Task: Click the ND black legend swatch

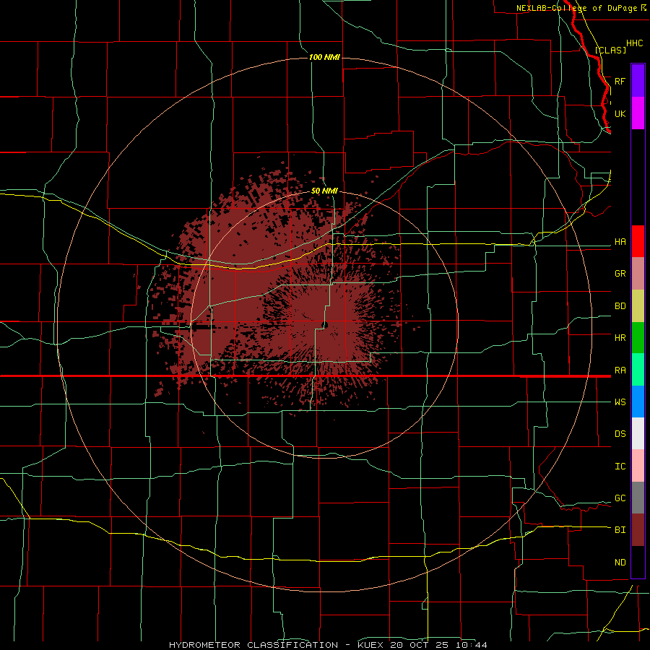Action: click(x=638, y=562)
